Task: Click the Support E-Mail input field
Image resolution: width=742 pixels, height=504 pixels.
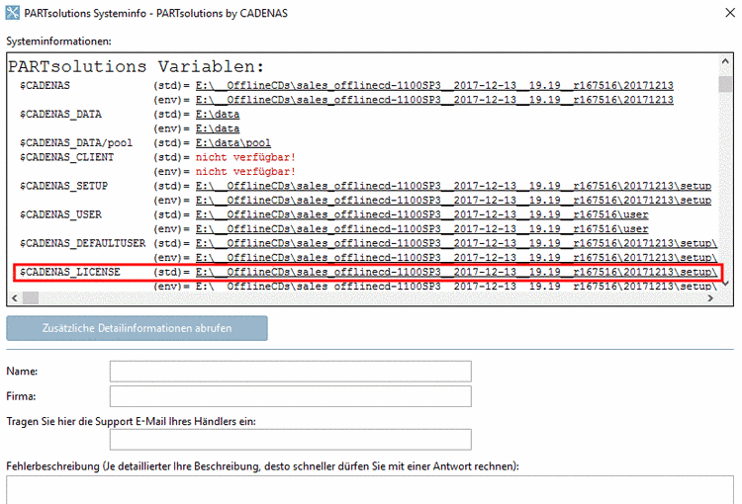Action: (291, 439)
